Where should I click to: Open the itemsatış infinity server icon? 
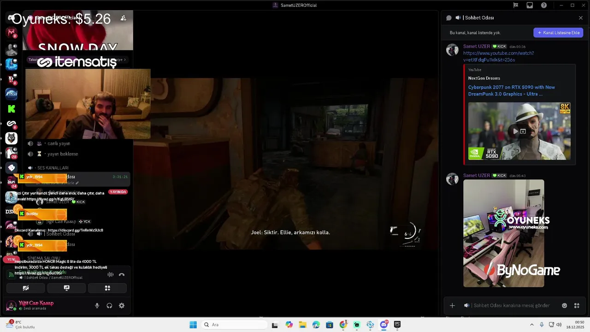tap(12, 124)
